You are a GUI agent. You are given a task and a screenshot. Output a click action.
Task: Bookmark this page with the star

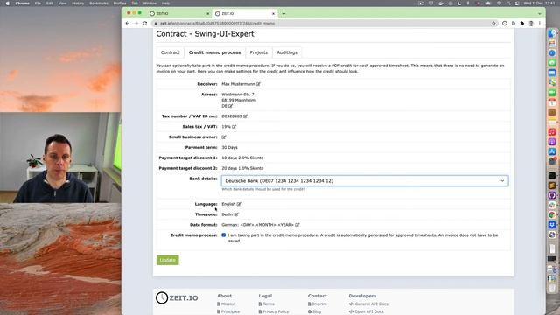click(x=493, y=24)
